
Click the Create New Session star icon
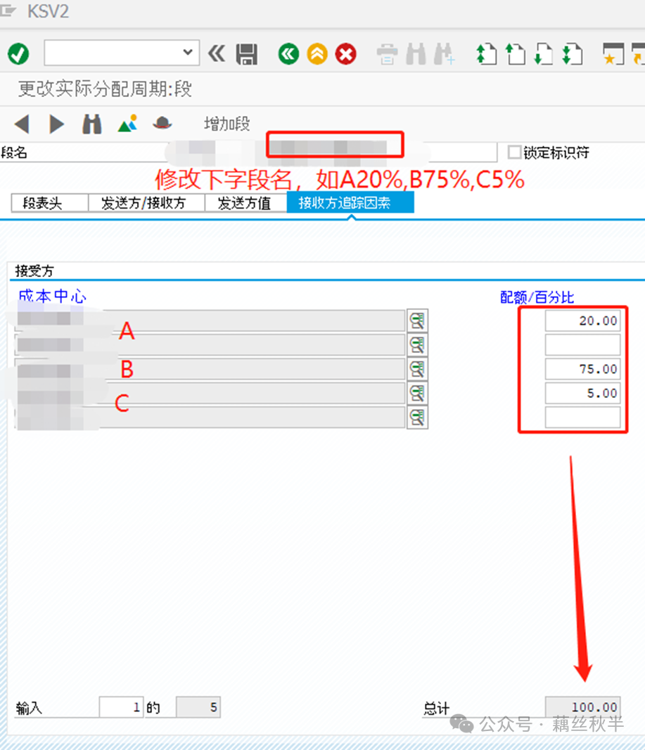[x=613, y=54]
